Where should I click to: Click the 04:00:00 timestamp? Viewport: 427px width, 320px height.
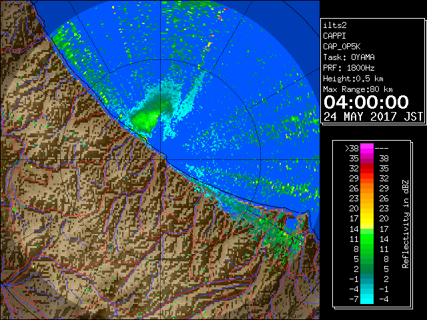(x=366, y=102)
